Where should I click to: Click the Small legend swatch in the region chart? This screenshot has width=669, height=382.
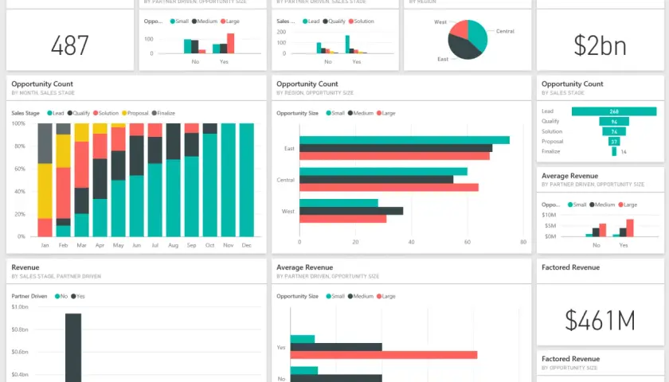pyautogui.click(x=328, y=113)
